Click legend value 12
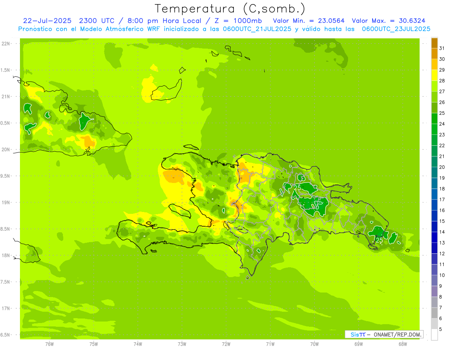Image resolution: width=452 pixels, height=349 pixels. pos(442,253)
